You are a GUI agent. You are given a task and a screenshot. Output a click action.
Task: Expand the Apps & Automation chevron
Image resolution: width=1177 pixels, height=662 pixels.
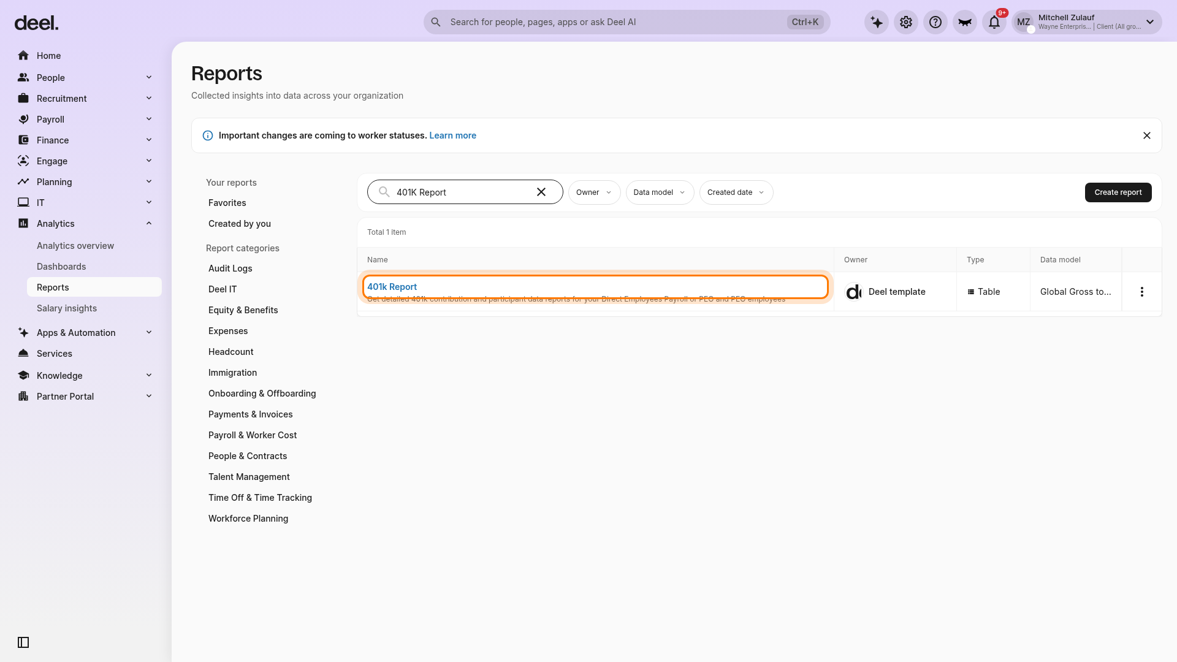(x=149, y=333)
